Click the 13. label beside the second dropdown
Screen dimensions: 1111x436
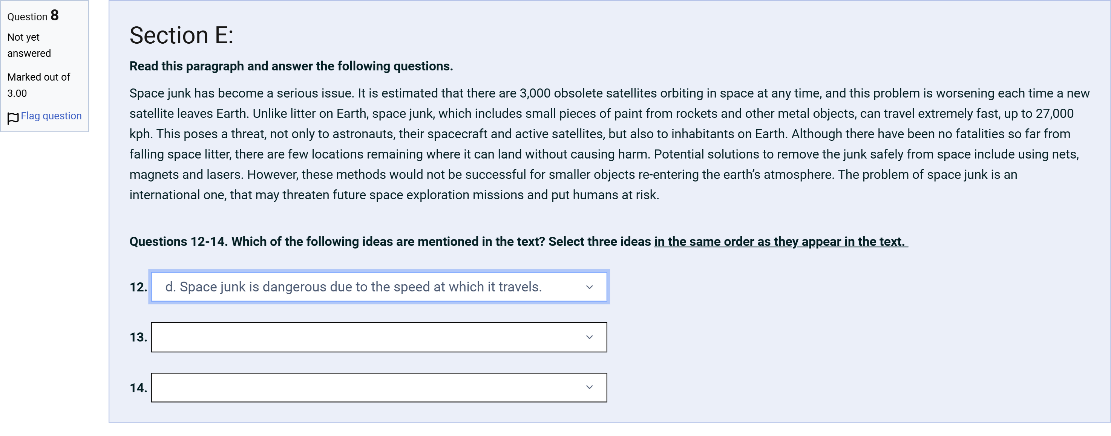(x=138, y=337)
